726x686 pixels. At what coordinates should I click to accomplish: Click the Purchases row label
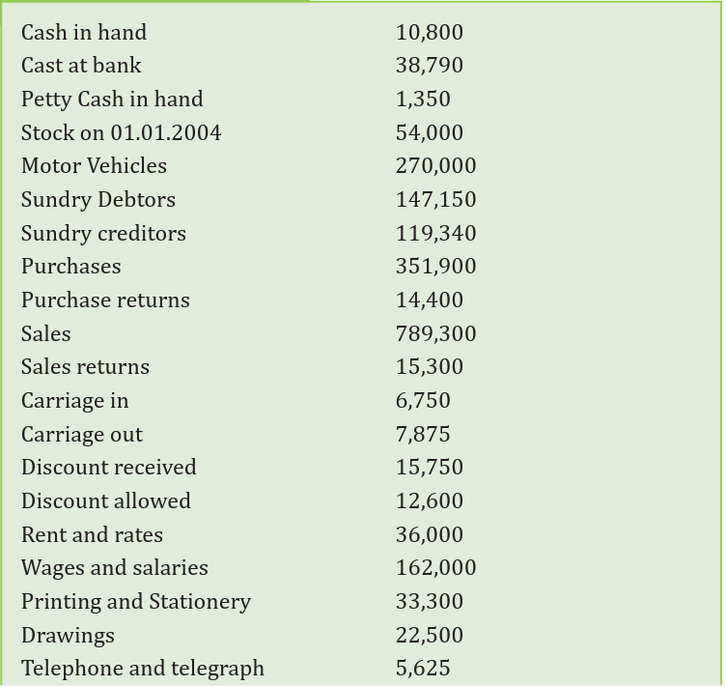pos(70,267)
